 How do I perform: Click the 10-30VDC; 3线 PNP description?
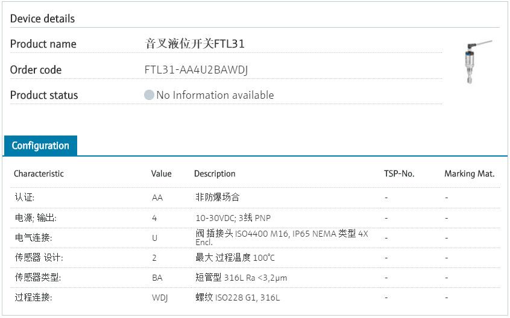pyautogui.click(x=228, y=217)
